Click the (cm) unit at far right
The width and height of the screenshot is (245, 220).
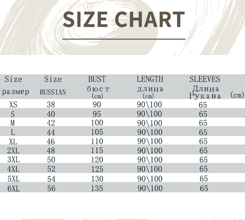coord(237,95)
